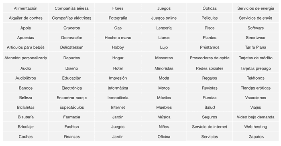The image size is (281, 146).
Task: Select Servicios de energía category
Action: 256,8
